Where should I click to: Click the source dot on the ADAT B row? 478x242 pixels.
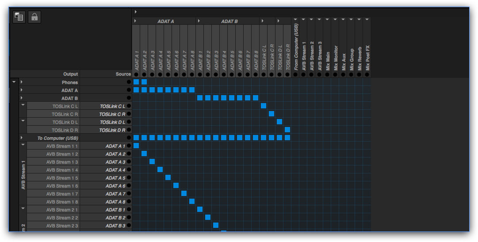[x=129, y=98]
